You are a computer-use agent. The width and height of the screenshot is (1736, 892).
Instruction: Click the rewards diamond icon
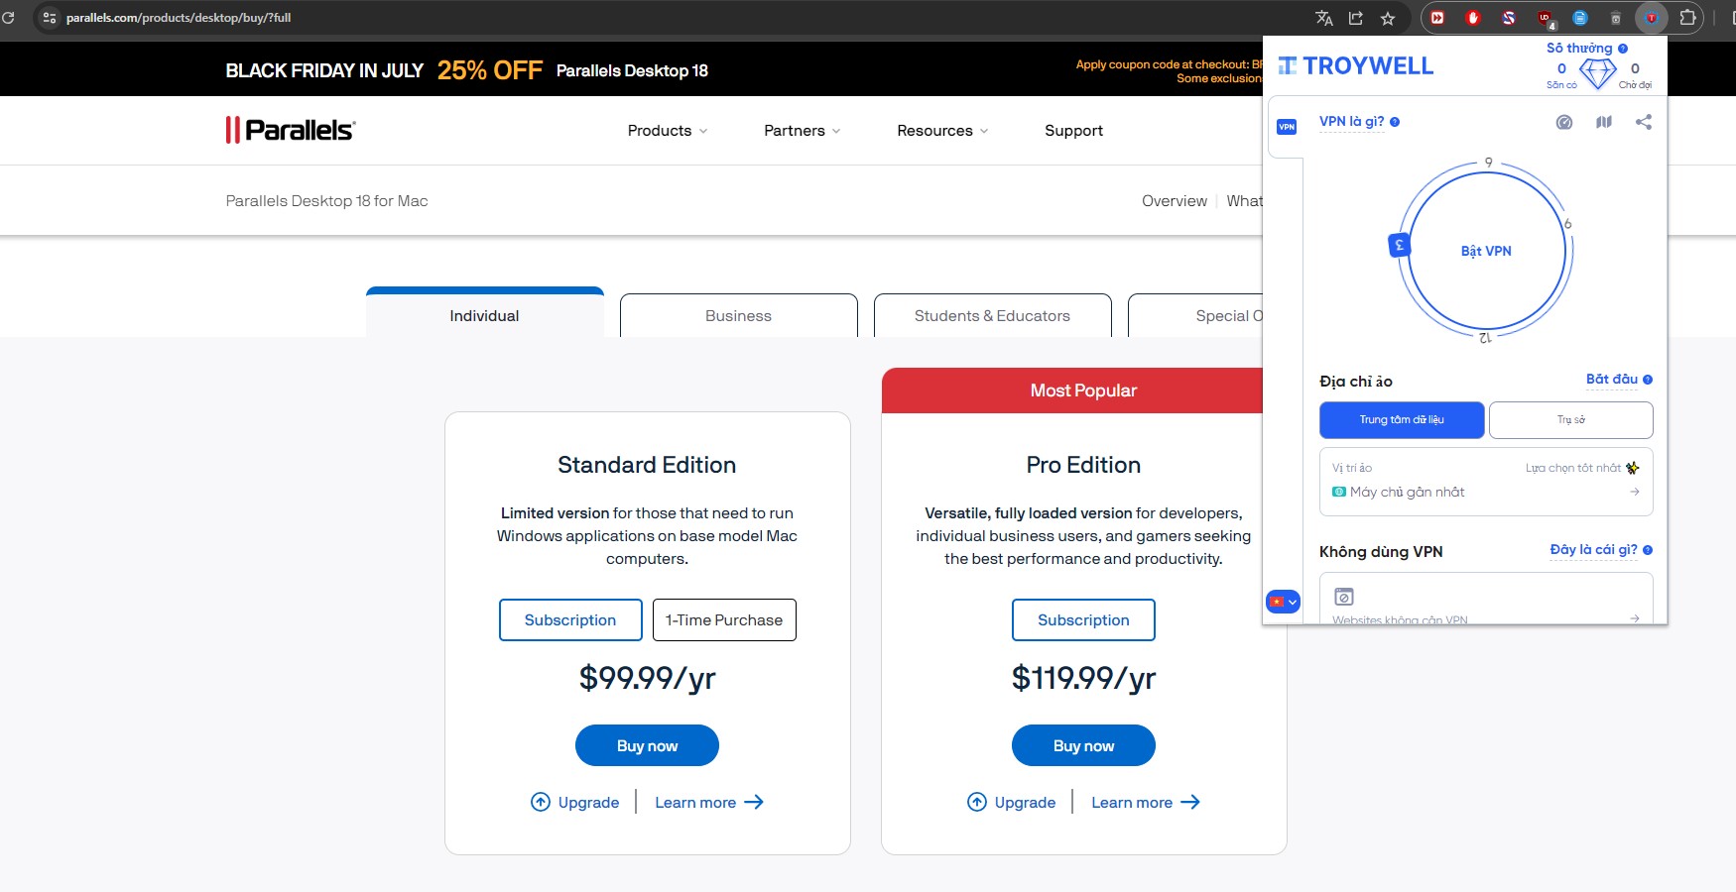pyautogui.click(x=1597, y=73)
